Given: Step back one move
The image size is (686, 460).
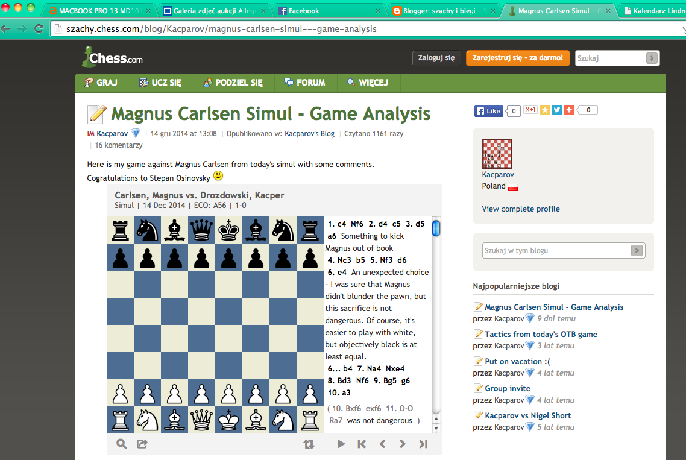Looking at the screenshot, I should (382, 444).
